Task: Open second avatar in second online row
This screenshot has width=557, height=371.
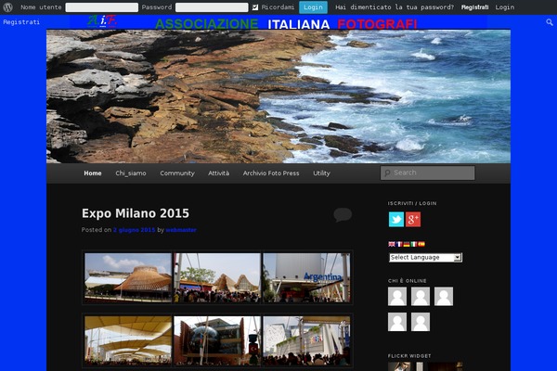Action: [421, 322]
